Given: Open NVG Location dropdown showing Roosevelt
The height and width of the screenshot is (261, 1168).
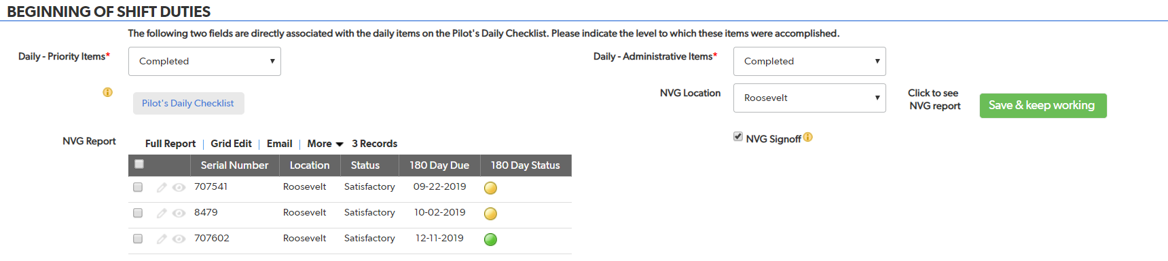Looking at the screenshot, I should click(809, 98).
